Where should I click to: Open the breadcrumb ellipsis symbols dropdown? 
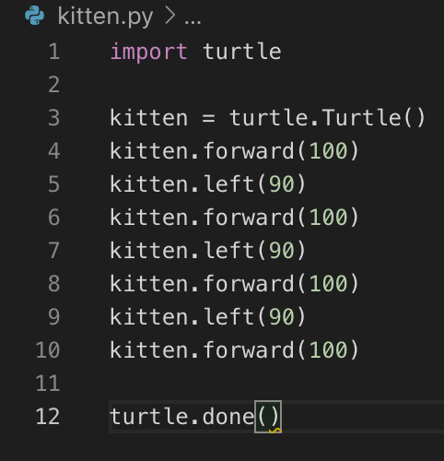(193, 21)
